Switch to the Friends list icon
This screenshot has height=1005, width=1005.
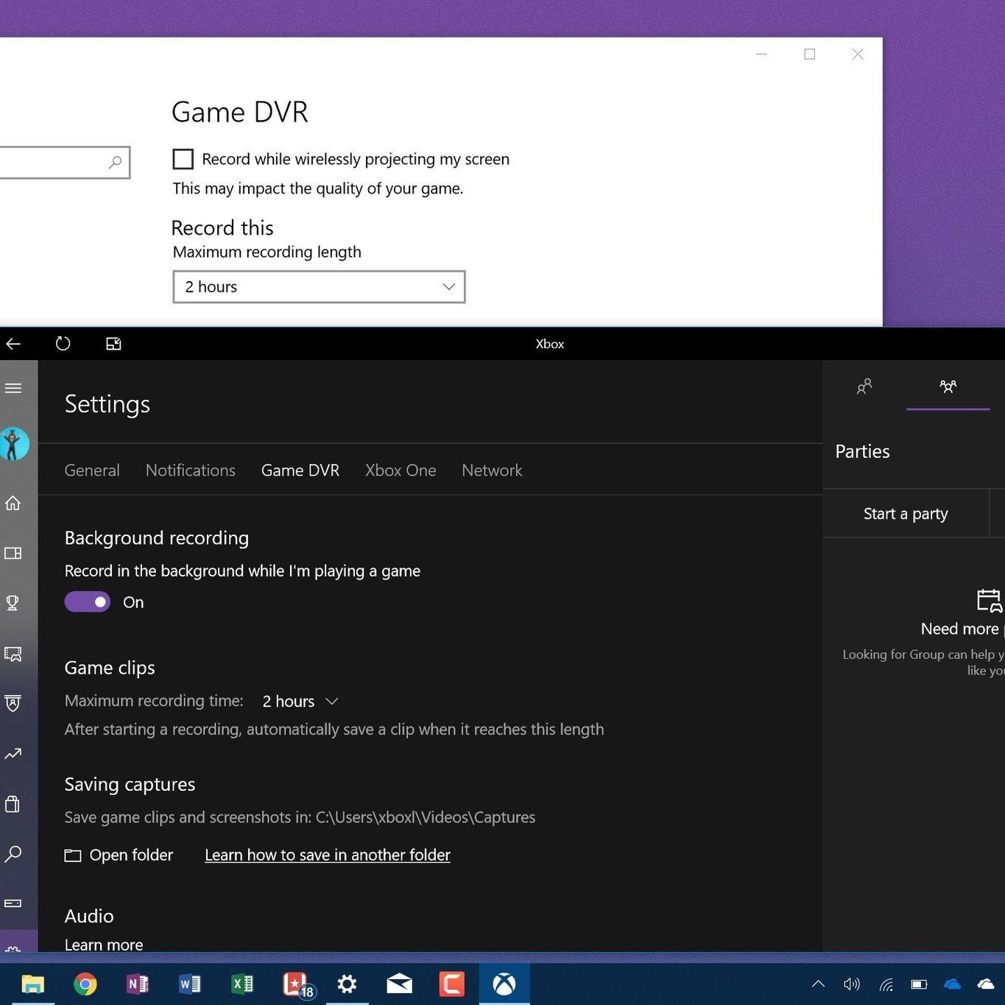pyautogui.click(x=864, y=387)
